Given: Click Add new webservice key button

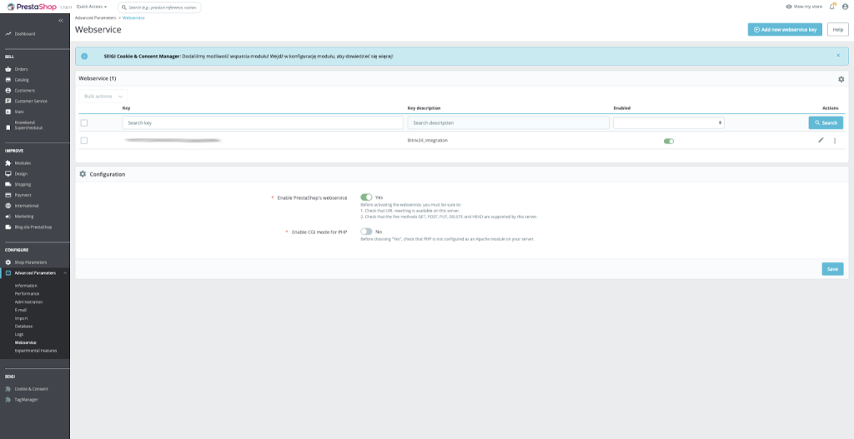Looking at the screenshot, I should coord(785,30).
